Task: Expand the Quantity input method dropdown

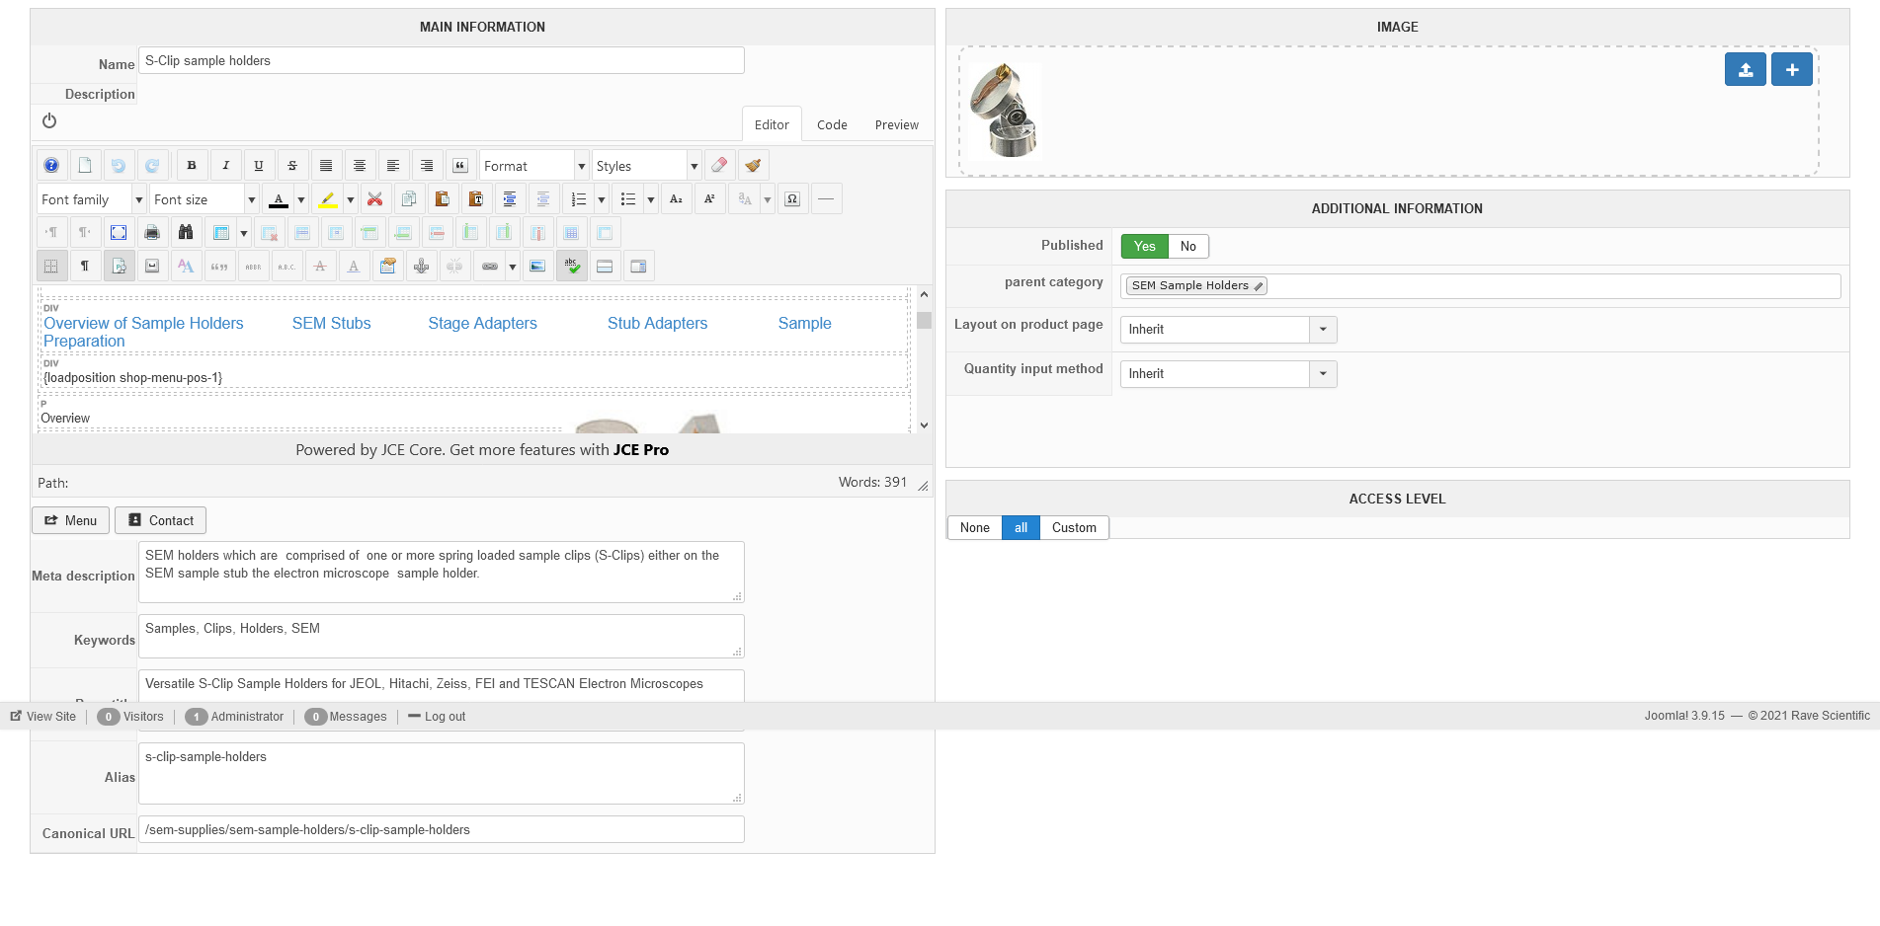Action: [x=1228, y=374]
